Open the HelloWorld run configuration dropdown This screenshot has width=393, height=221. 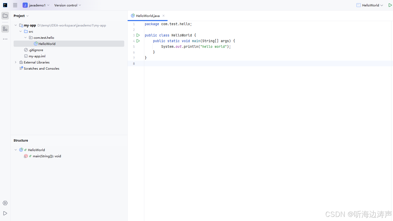[370, 5]
